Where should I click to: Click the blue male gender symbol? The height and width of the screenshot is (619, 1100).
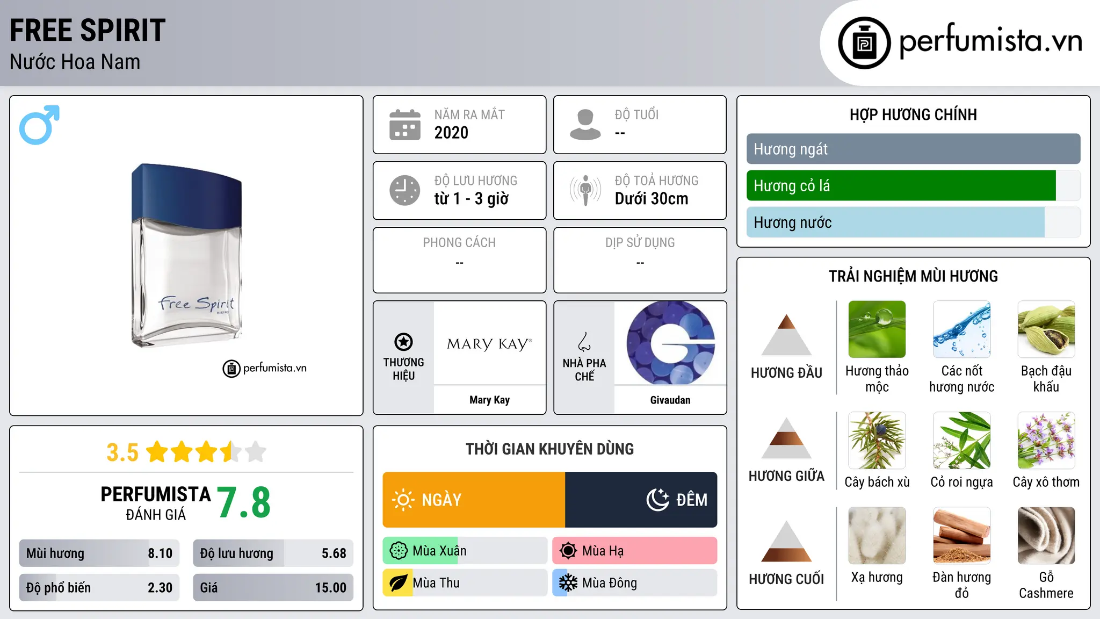pos(39,125)
